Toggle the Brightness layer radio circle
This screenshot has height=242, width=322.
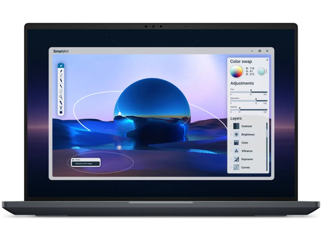pyautogui.click(x=231, y=134)
